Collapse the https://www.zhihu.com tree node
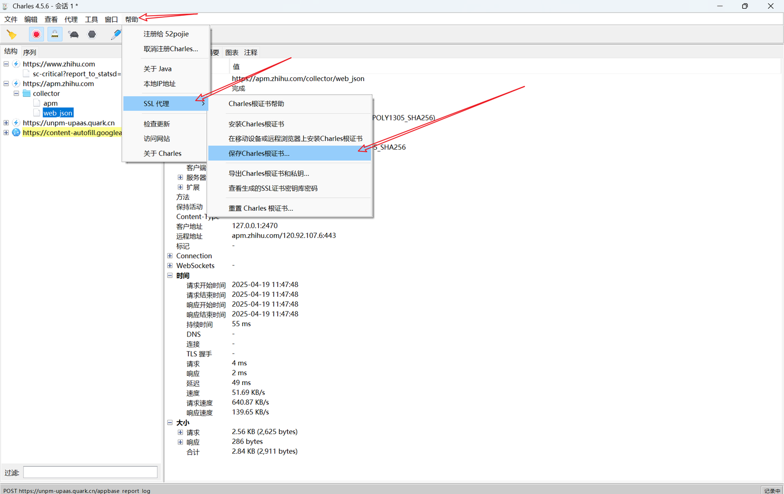 coord(6,64)
